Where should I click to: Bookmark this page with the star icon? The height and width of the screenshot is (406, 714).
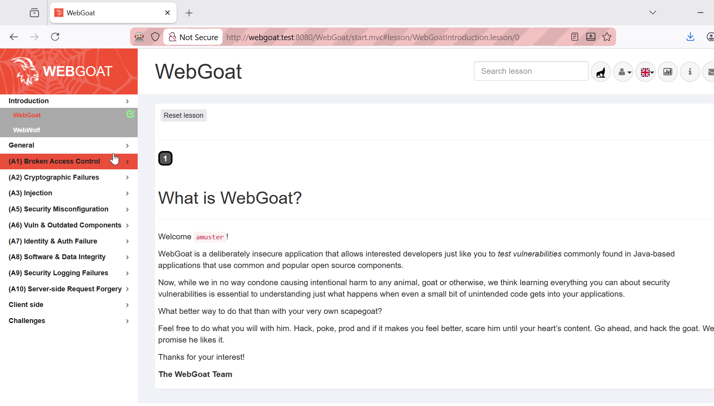pos(607,37)
